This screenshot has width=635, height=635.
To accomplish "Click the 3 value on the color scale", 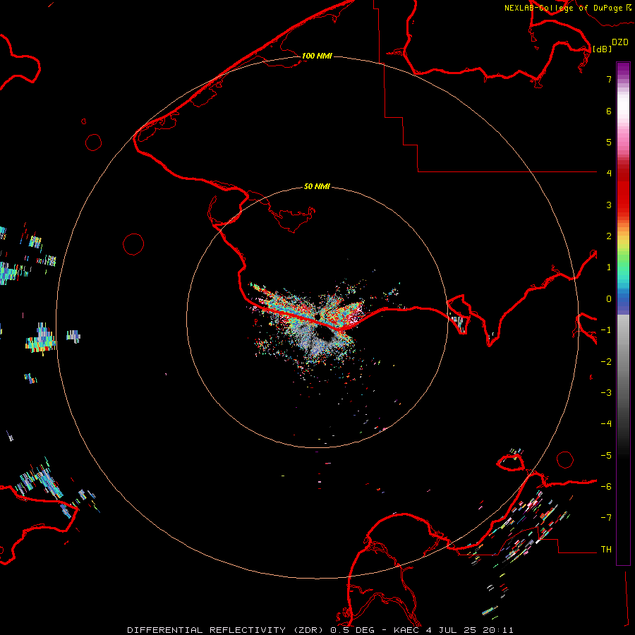I will (x=609, y=205).
